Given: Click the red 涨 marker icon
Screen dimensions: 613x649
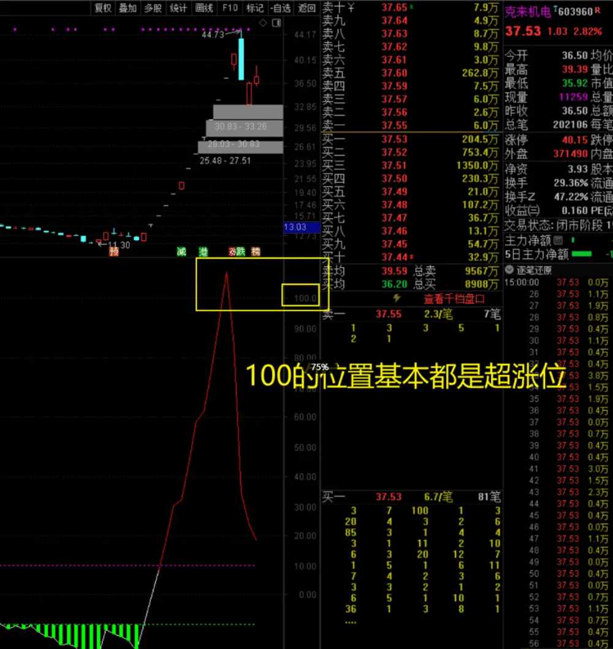Looking at the screenshot, I should click(x=232, y=251).
